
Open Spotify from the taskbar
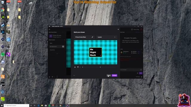(49, 106)
